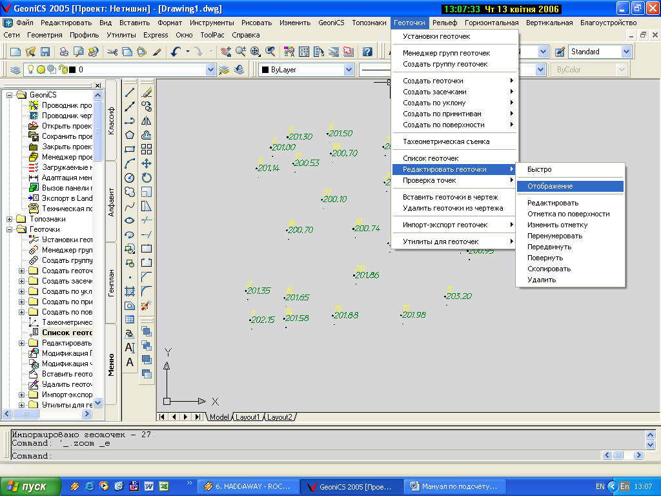The height and width of the screenshot is (496, 661).
Task: Click the Windows пуск Start button
Action: 30,486
